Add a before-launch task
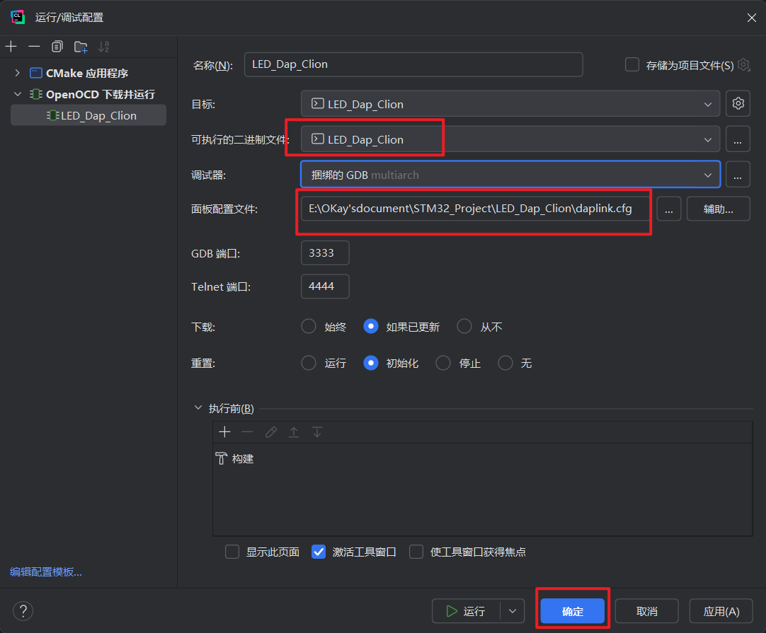The image size is (766, 633). pos(224,432)
